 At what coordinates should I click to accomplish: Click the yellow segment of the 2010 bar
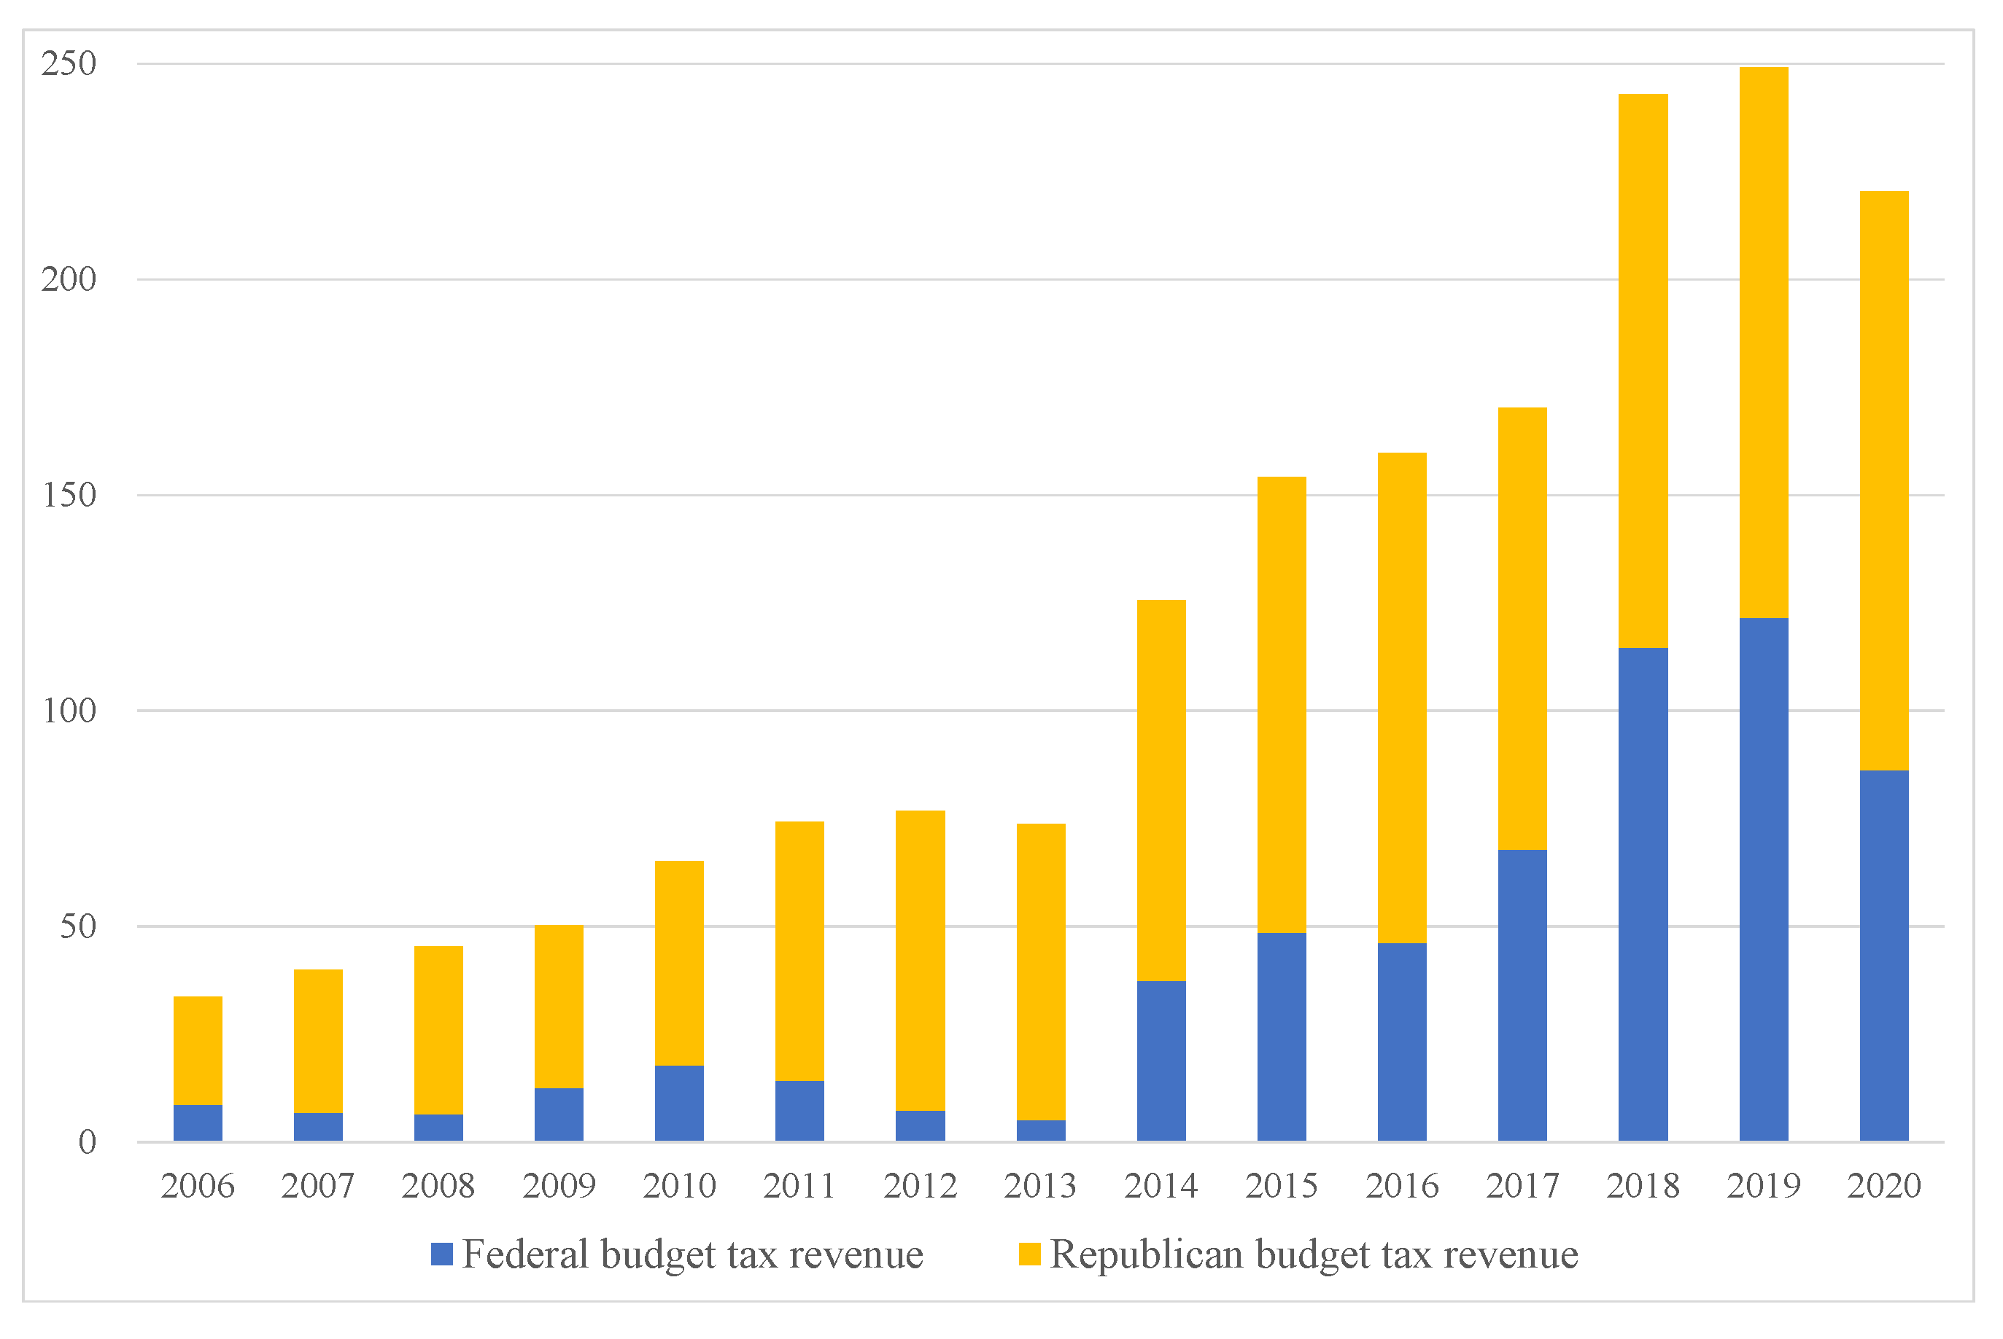(x=679, y=964)
